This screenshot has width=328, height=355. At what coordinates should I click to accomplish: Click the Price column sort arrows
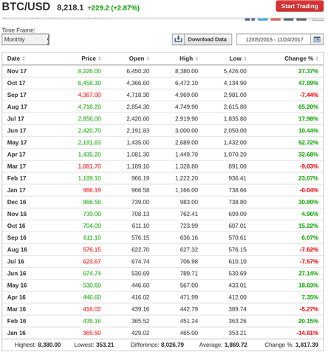pos(100,58)
